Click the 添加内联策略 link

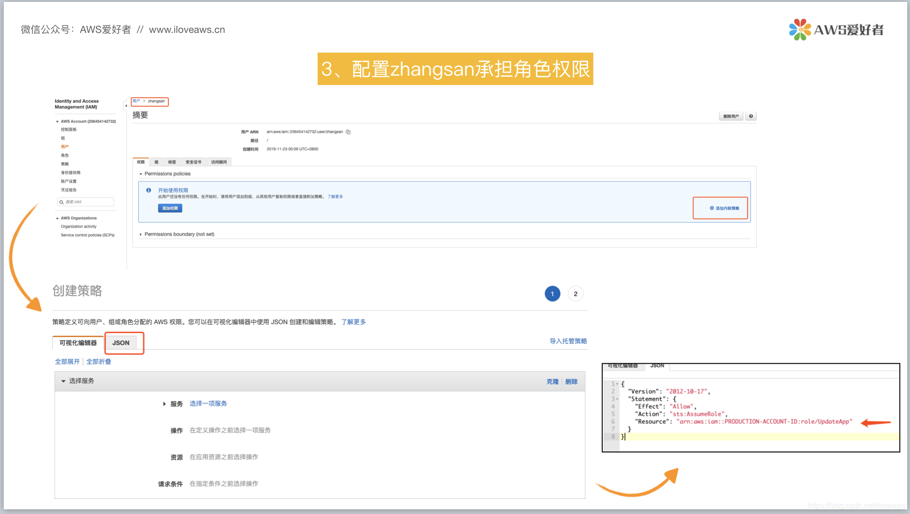727,208
